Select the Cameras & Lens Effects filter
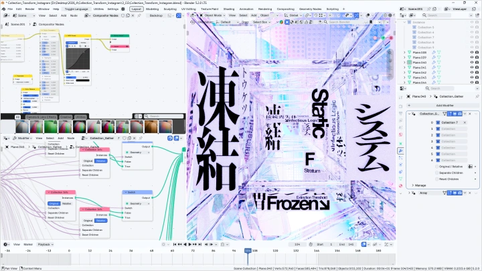Image resolution: width=482 pixels, height=271 pixels. [x=42, y=117]
